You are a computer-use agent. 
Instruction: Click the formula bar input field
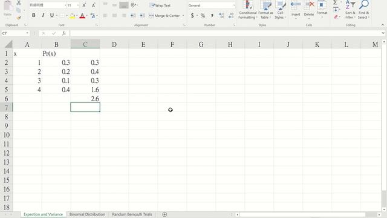coord(225,33)
